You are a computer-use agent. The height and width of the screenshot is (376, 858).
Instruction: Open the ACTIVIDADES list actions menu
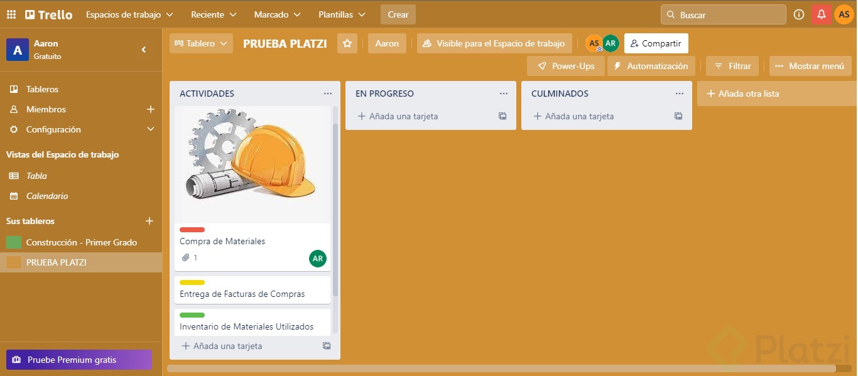[x=327, y=93]
